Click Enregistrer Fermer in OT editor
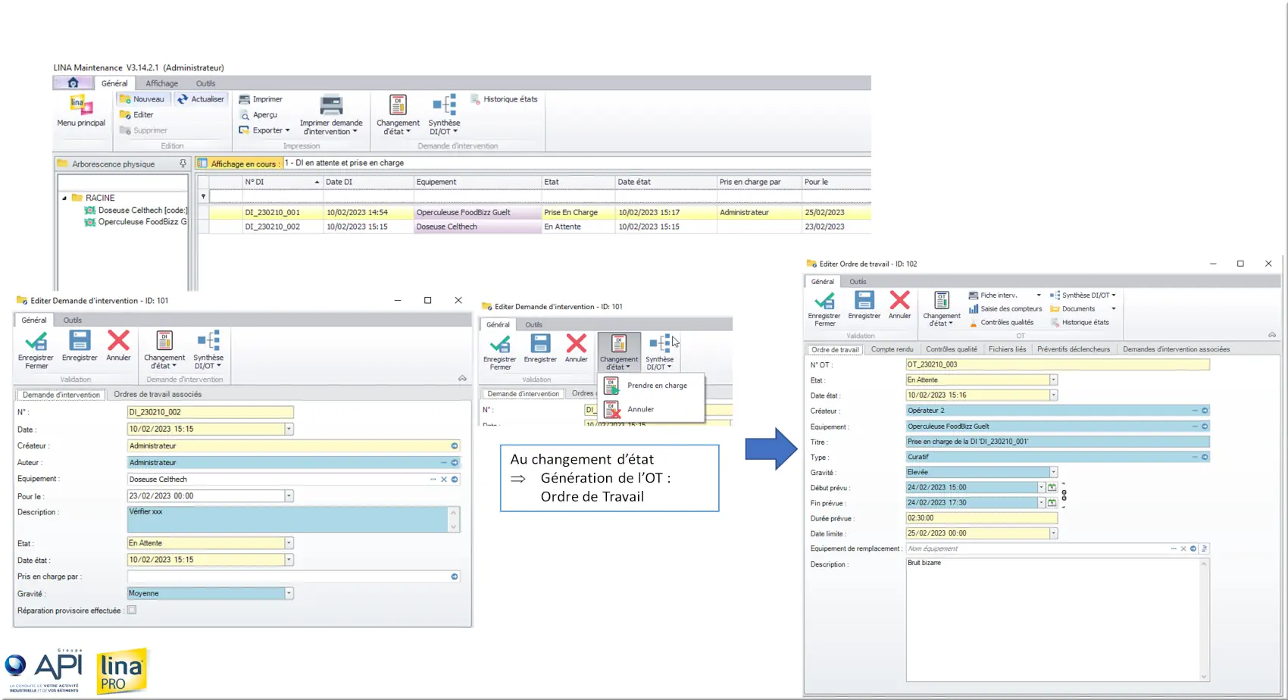Screen dimensions: 1288x700 [824, 308]
